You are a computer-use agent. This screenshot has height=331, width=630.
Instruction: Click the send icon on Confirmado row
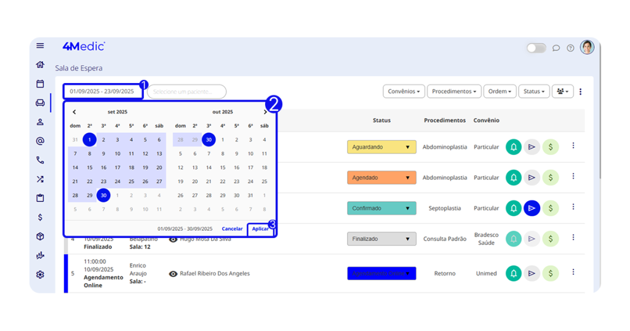532,209
